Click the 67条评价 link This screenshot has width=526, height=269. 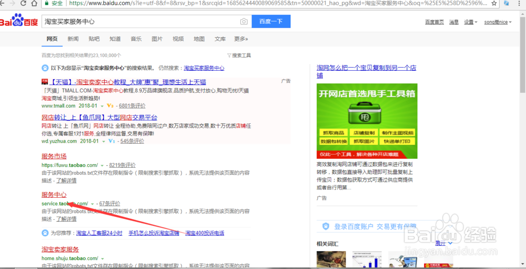point(110,203)
